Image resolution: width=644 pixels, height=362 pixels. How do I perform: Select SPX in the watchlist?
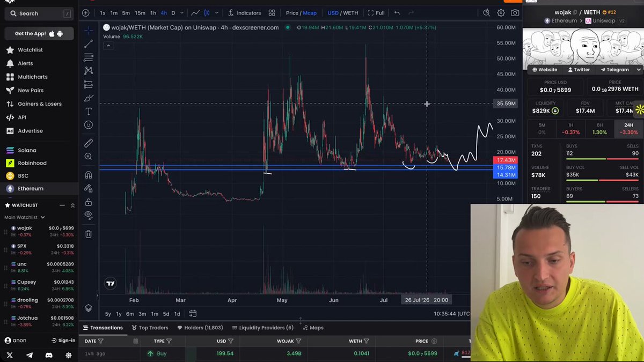[39, 249]
